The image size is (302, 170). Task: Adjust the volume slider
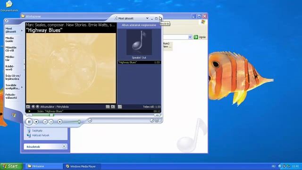[x=79, y=122]
